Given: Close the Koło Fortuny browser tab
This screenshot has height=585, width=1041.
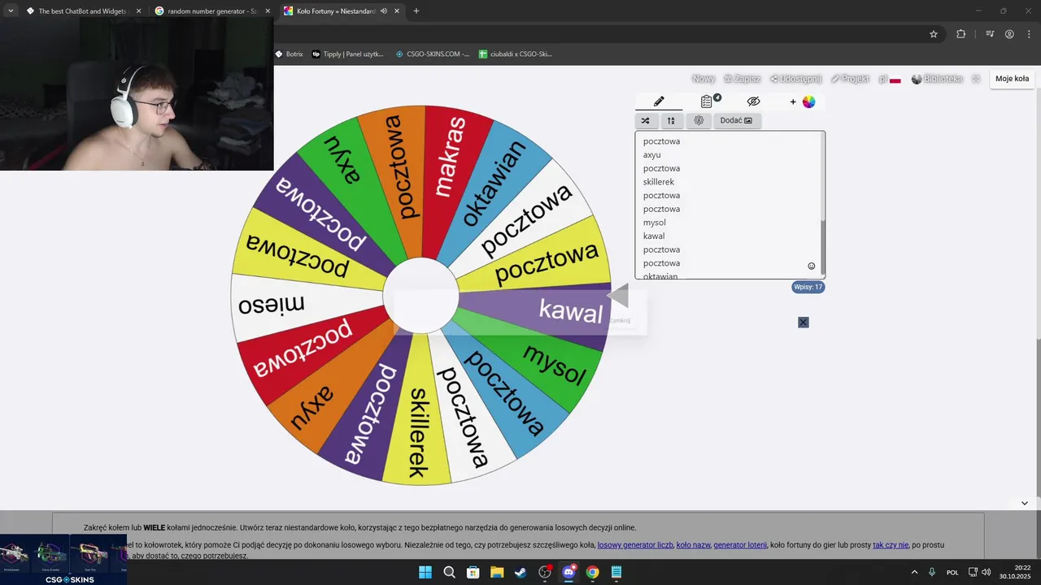Looking at the screenshot, I should pos(397,11).
